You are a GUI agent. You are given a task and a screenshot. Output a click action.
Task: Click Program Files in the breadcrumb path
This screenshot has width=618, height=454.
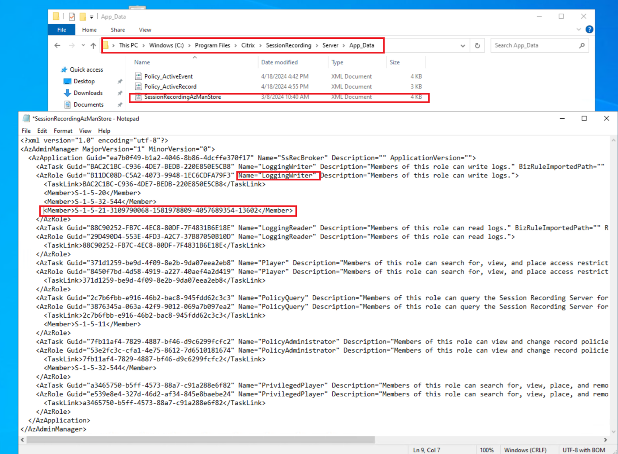212,45
